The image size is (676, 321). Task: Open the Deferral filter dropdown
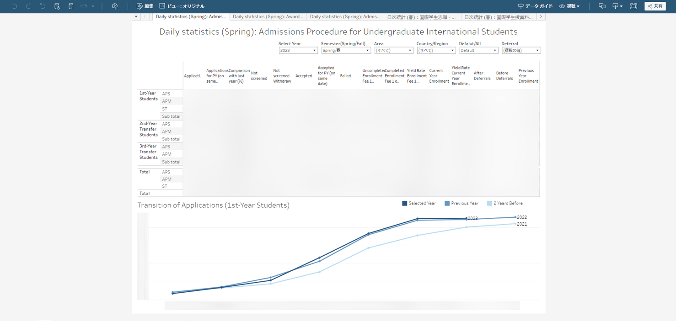521,50
